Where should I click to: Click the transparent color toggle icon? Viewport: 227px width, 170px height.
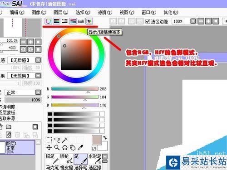coord(94,149)
